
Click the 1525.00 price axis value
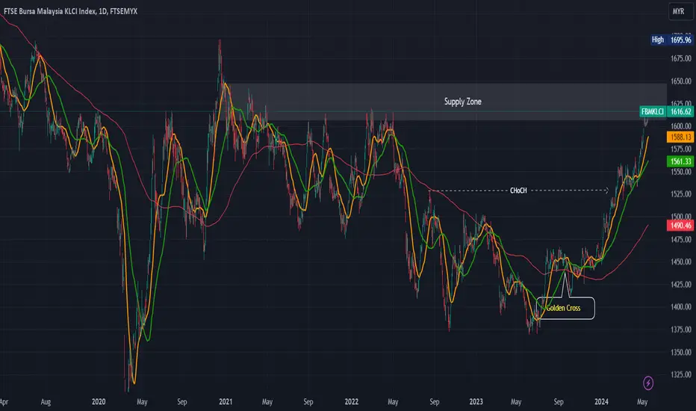681,194
